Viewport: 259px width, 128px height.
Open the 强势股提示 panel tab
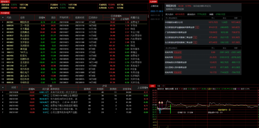click(x=5, y=2)
